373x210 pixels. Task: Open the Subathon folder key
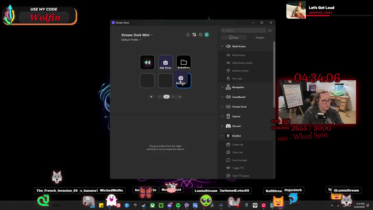click(x=184, y=62)
